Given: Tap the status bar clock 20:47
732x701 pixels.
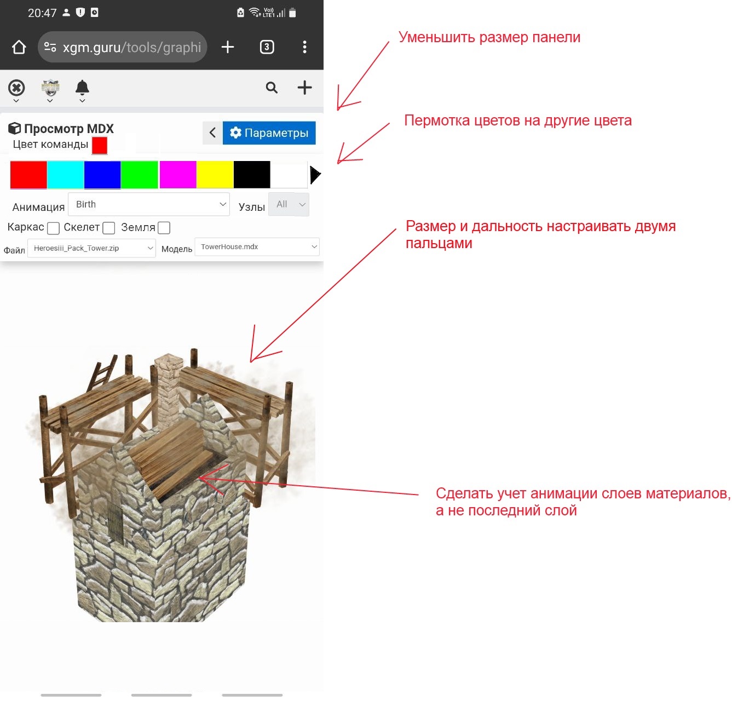Looking at the screenshot, I should pyautogui.click(x=42, y=13).
